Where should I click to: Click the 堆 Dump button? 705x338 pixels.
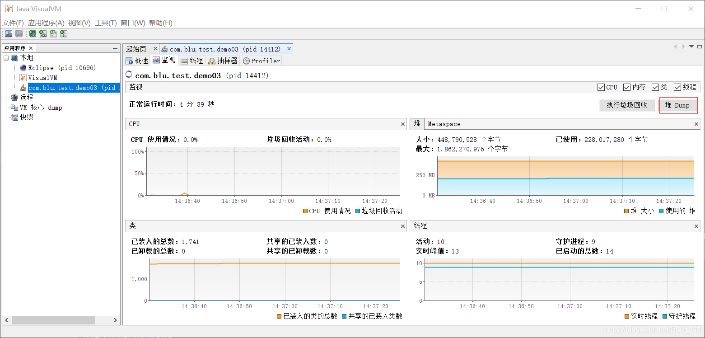[678, 105]
